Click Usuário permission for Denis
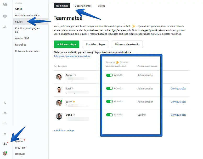 142,115
